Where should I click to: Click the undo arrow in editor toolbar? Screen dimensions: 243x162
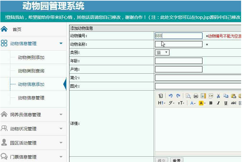click(x=171, y=96)
